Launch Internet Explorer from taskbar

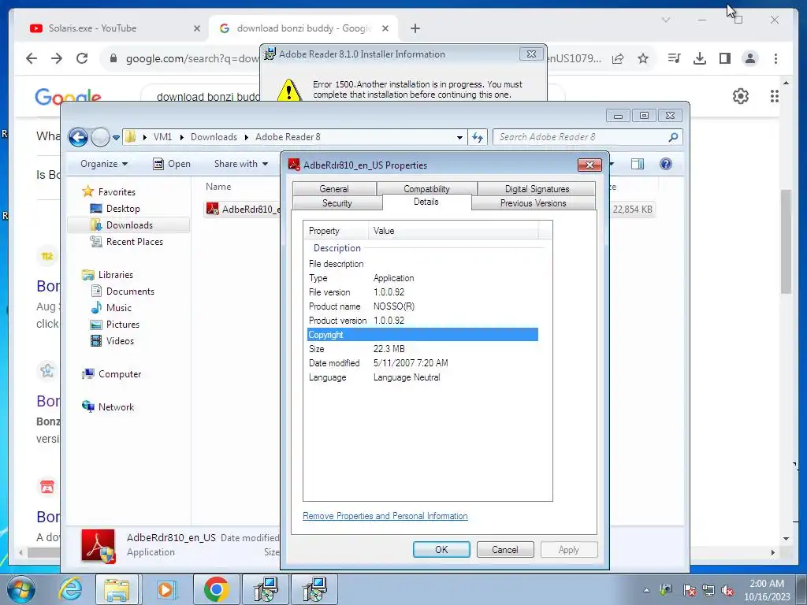70,589
